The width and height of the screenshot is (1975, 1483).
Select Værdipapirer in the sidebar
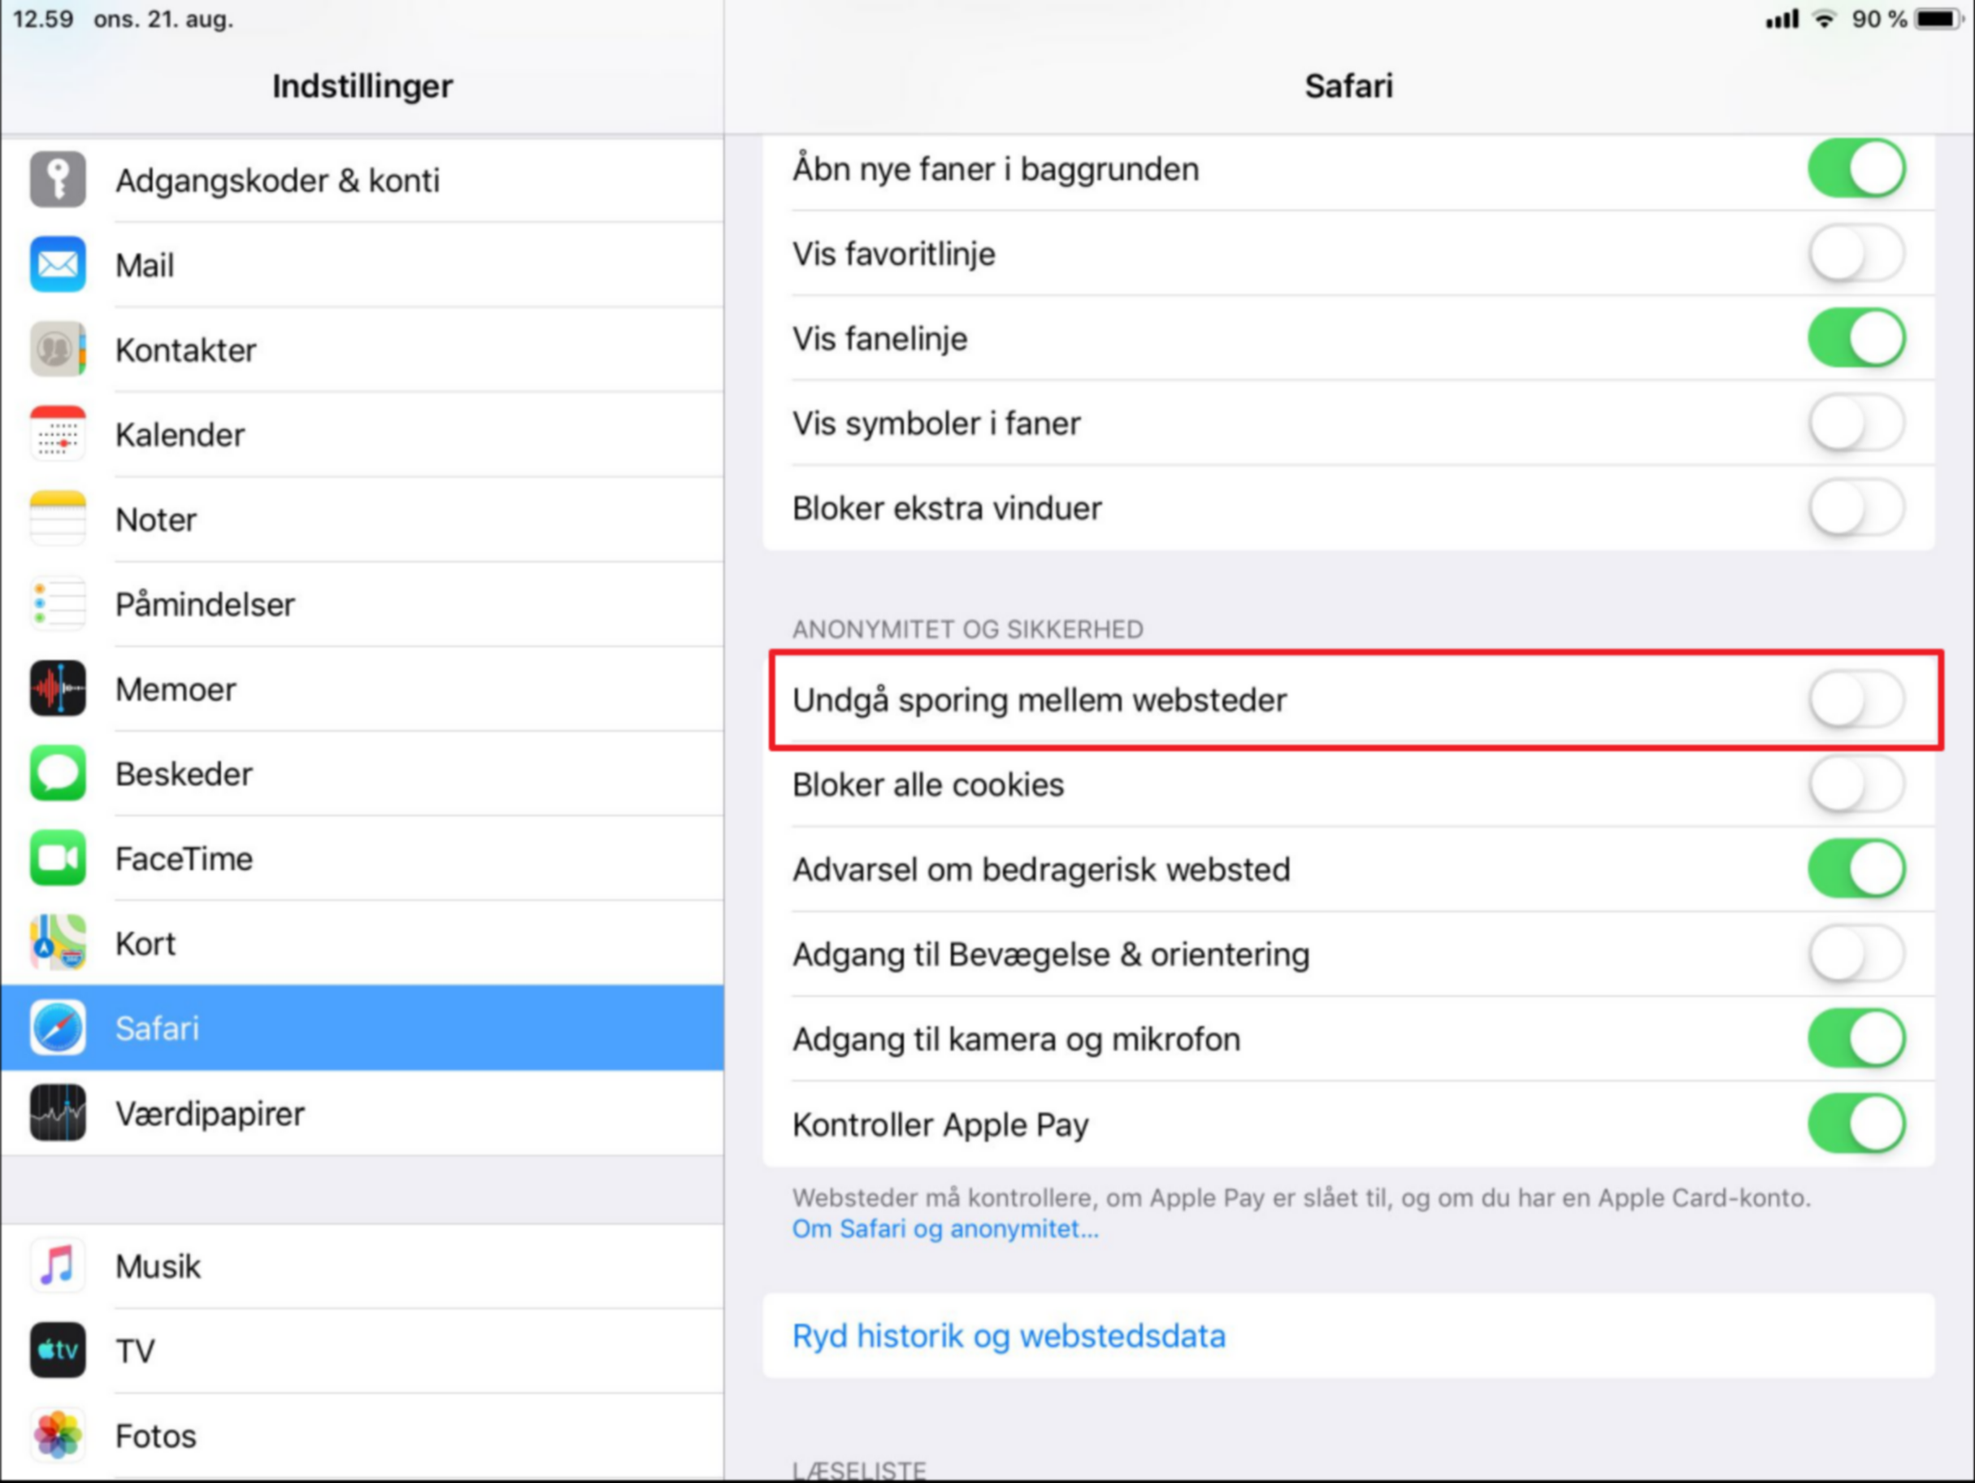point(210,1114)
